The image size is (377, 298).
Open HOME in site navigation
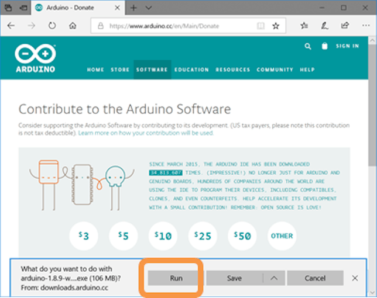(95, 70)
